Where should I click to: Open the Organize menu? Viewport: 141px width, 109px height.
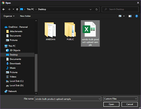click(x=9, y=16)
